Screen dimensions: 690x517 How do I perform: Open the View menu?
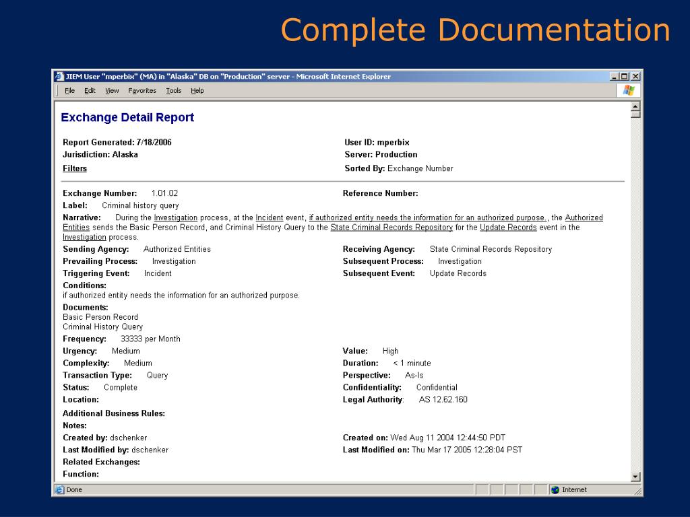click(x=112, y=91)
